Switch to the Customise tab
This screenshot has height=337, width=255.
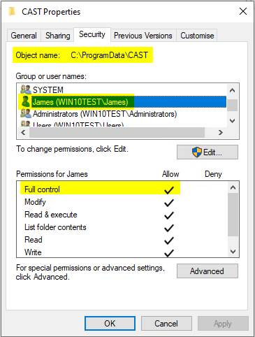point(197,36)
